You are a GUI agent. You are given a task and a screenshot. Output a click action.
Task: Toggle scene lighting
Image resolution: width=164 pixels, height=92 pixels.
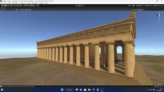(x=16, y=10)
